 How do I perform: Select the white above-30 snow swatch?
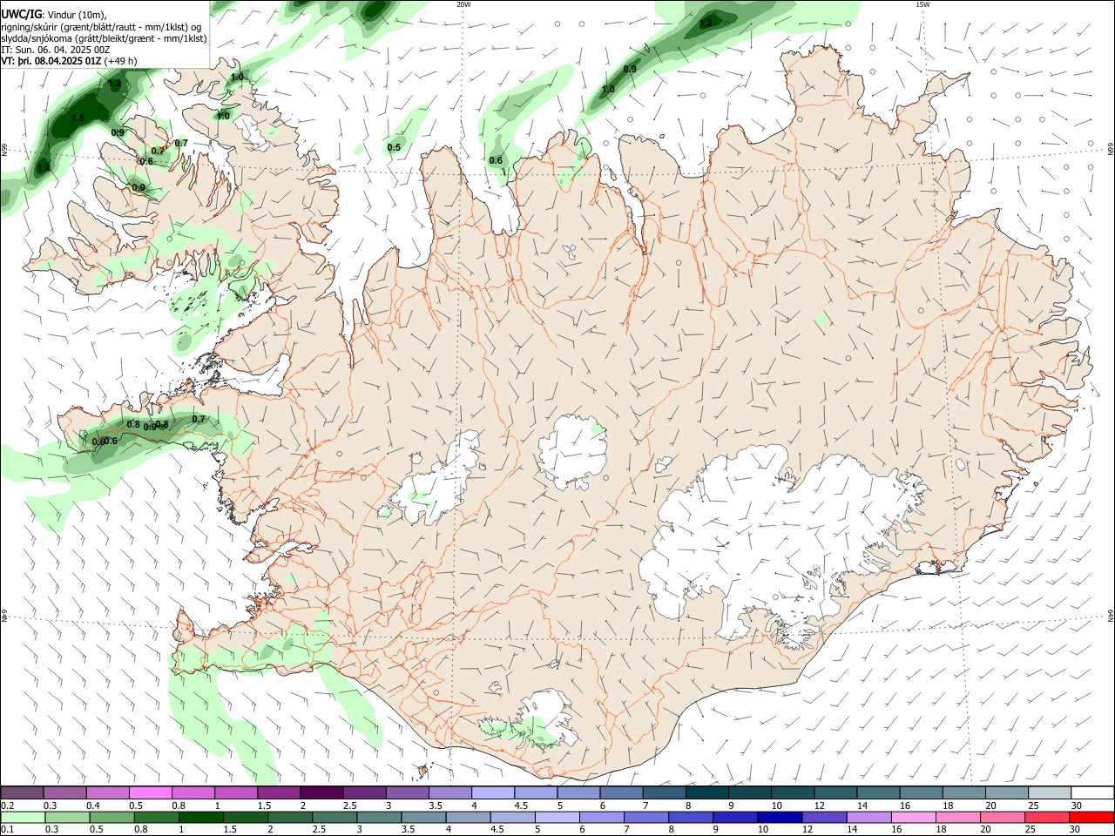[x=1092, y=793]
